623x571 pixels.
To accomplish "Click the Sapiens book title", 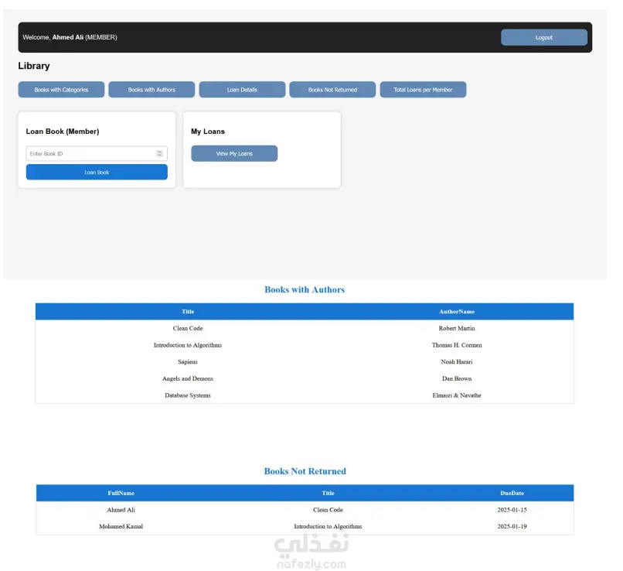I will [188, 362].
